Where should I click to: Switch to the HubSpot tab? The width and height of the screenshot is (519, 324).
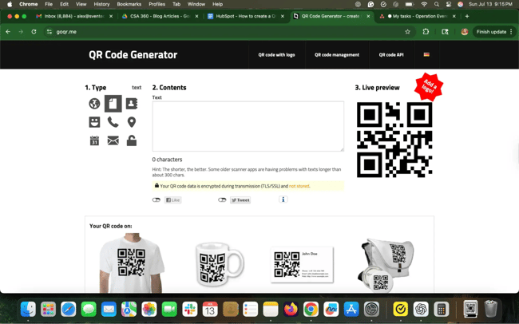click(x=246, y=16)
